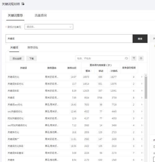The height and width of the screenshot is (162, 155).
Task: Click 推荐出价 column header
Action: pyautogui.click(x=72, y=68)
